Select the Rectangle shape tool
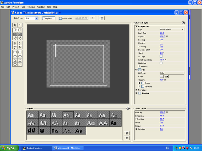Screen dimensions: 202x151 pyautogui.click(x=15, y=52)
